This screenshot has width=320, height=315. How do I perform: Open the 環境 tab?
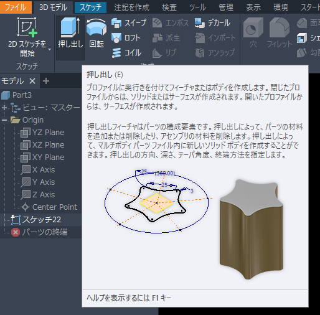coord(281,7)
